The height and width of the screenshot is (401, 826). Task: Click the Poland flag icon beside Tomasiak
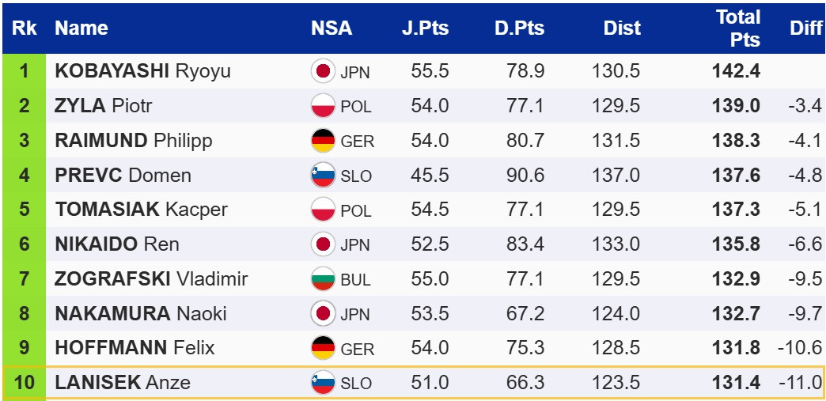tap(322, 210)
